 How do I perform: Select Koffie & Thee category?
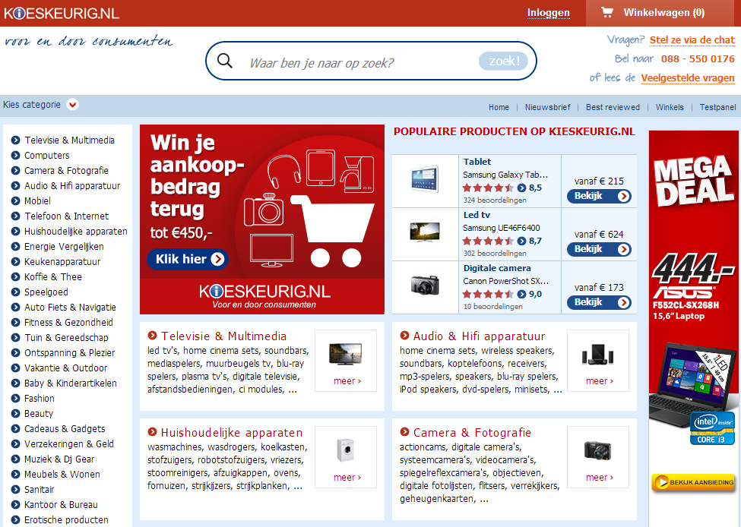pyautogui.click(x=53, y=276)
